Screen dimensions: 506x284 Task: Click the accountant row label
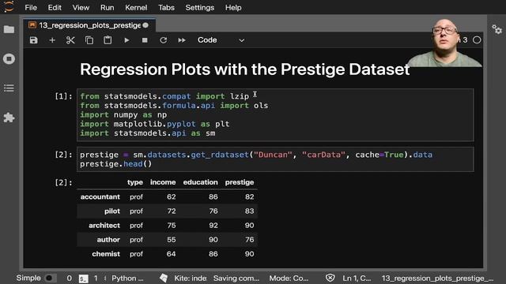(x=100, y=196)
